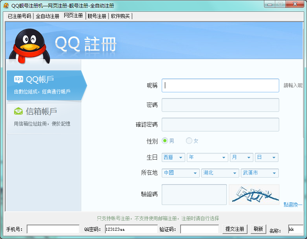Minimize the QQ靓号注册机 window
Screen dimensions: 307x239
pyautogui.click(x=270, y=4)
